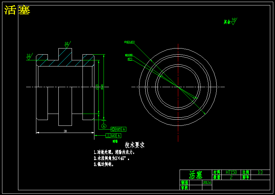Select the 30 length dimension text
This screenshot has height=195, width=275.
65,131
